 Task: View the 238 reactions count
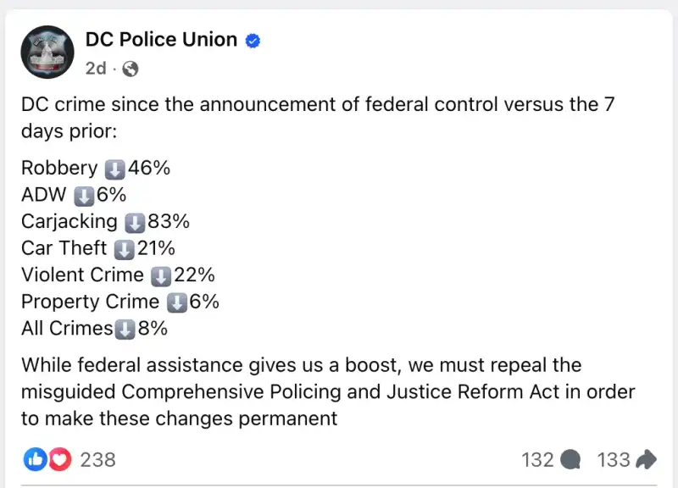click(x=97, y=460)
